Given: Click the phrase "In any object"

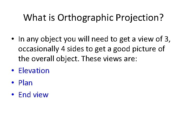Looking at the screenshot, I should coord(35,39).
